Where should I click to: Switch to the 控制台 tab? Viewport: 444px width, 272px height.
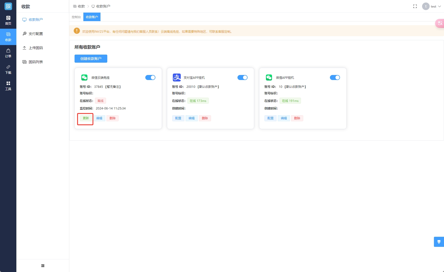pyautogui.click(x=76, y=17)
